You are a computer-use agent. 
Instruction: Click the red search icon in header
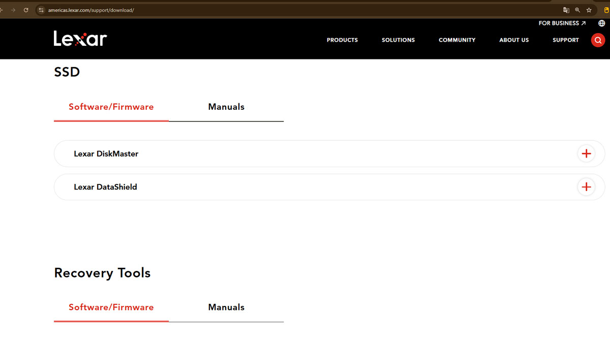click(x=598, y=40)
